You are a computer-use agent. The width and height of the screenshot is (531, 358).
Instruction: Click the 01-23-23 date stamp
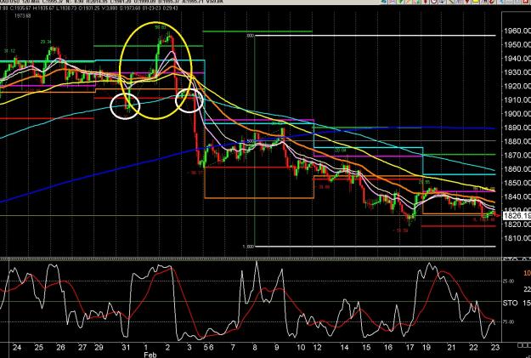pyautogui.click(x=150, y=9)
